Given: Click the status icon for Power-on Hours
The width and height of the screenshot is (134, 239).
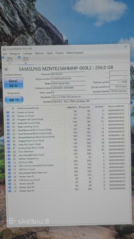Looking at the screenshot, I should point(8,113).
